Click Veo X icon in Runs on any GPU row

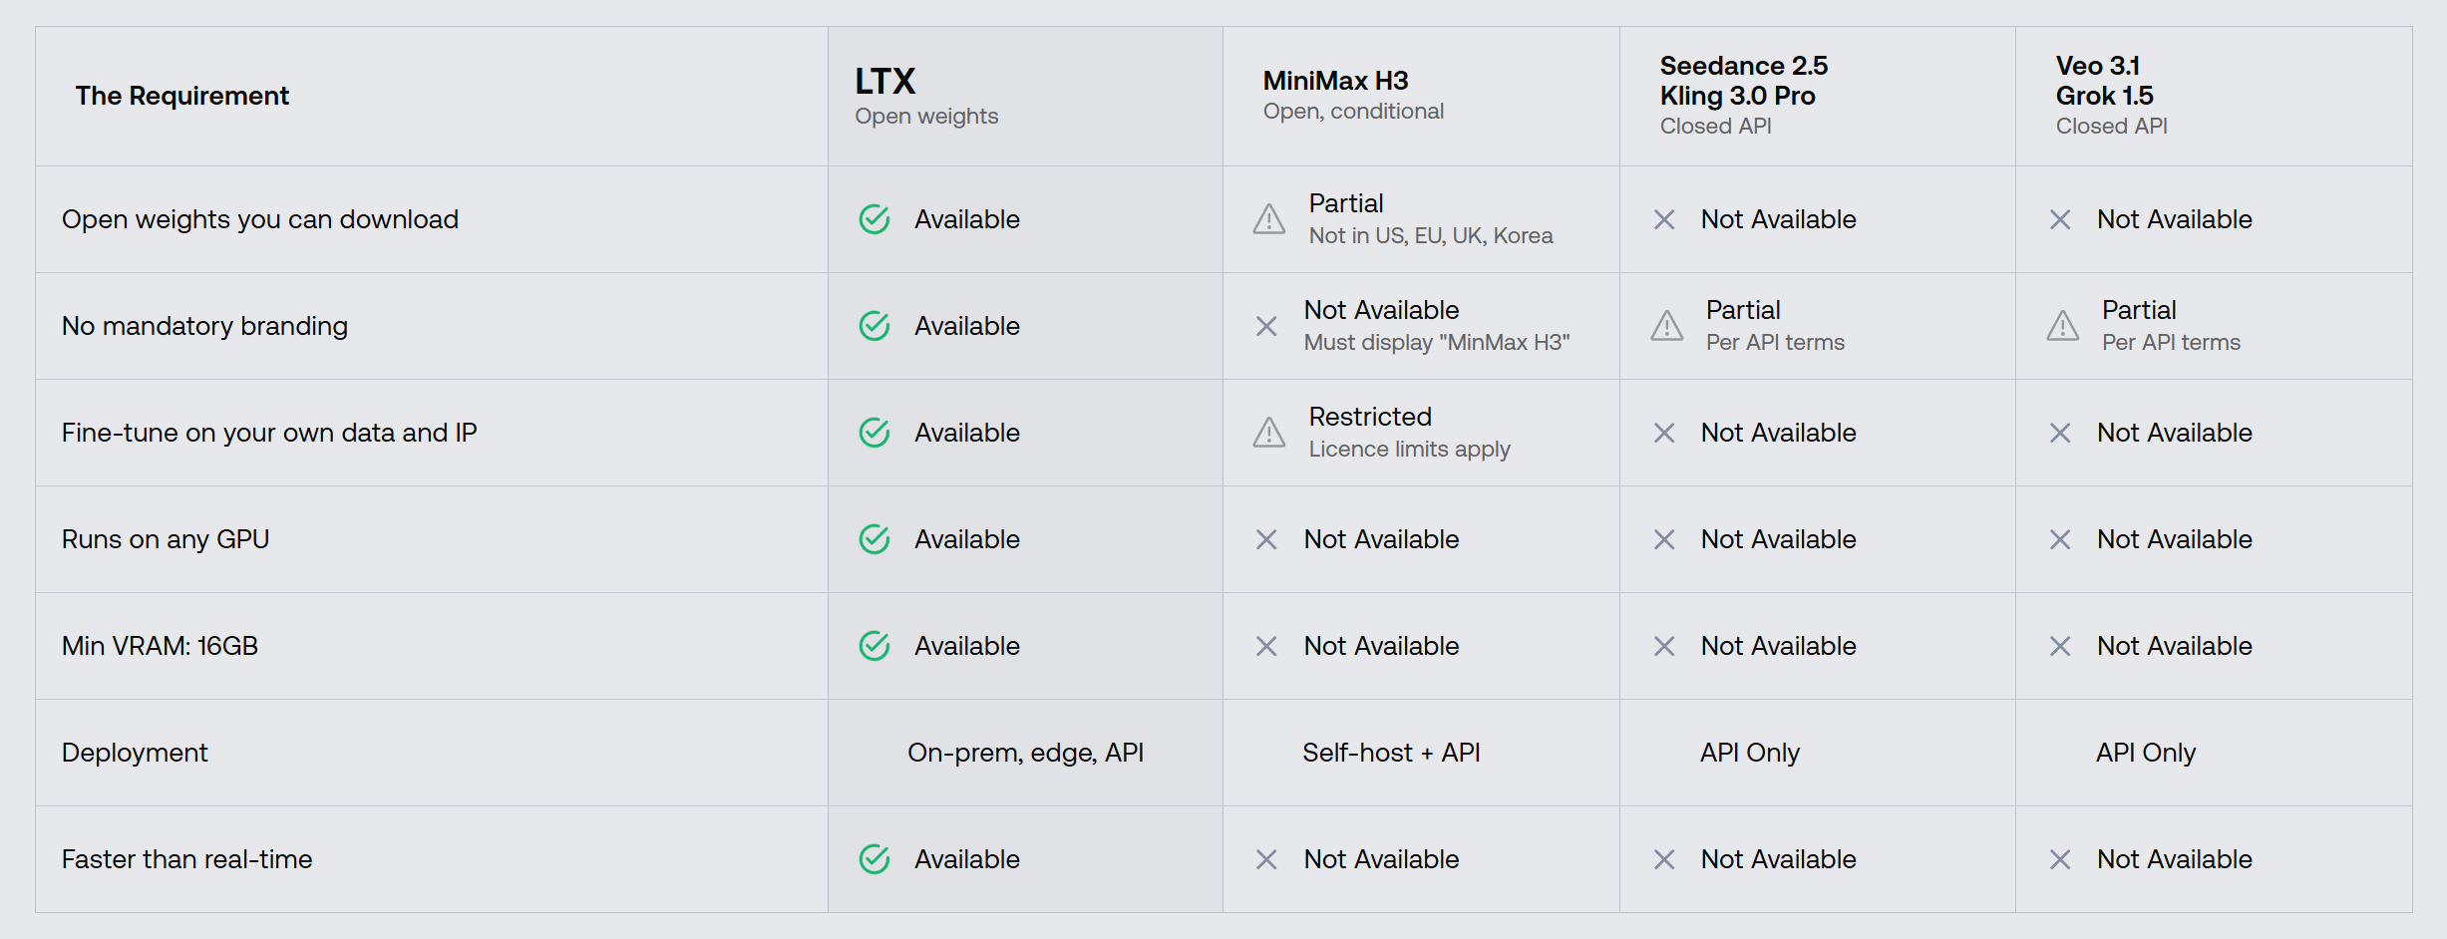click(x=2060, y=539)
